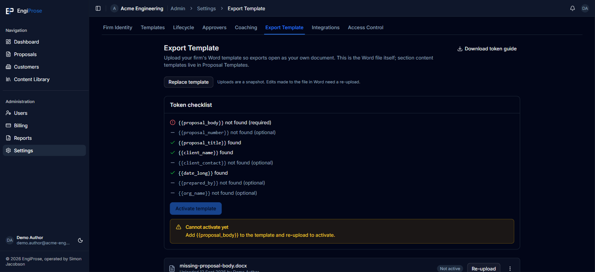595x272 pixels.
Task: Switch to the Firm Identity tab
Action: (x=118, y=27)
